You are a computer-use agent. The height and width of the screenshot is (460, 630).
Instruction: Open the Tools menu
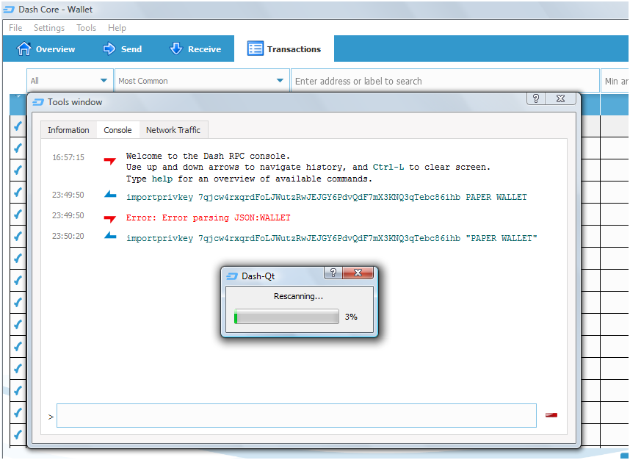(x=87, y=28)
